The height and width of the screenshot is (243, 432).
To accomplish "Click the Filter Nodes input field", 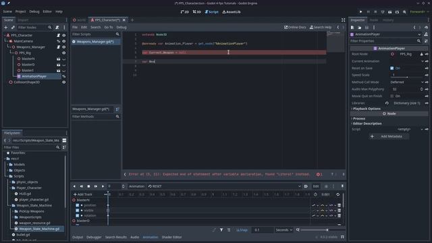I will [x=34, y=28].
